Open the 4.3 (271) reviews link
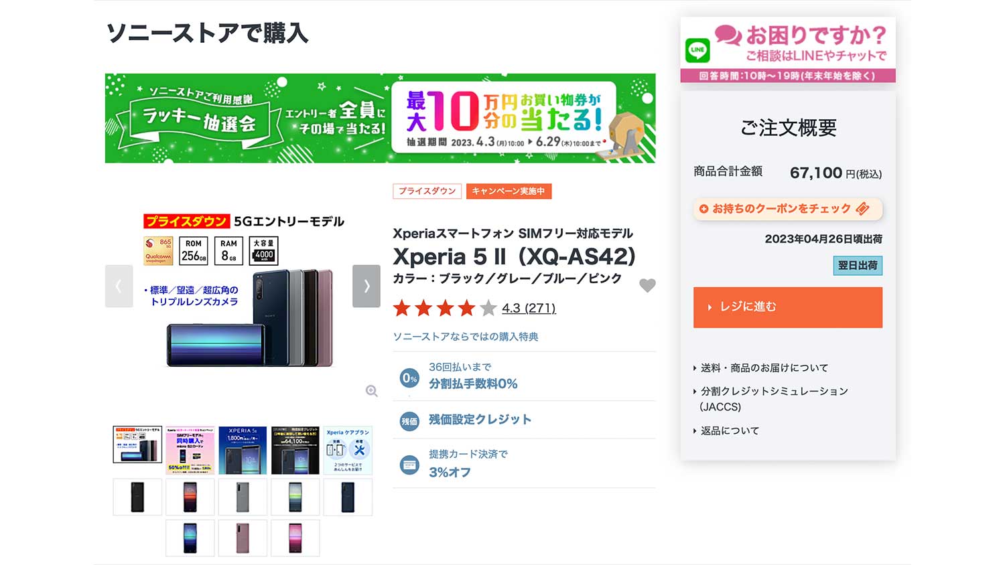Image resolution: width=1005 pixels, height=565 pixels. pos(529,308)
